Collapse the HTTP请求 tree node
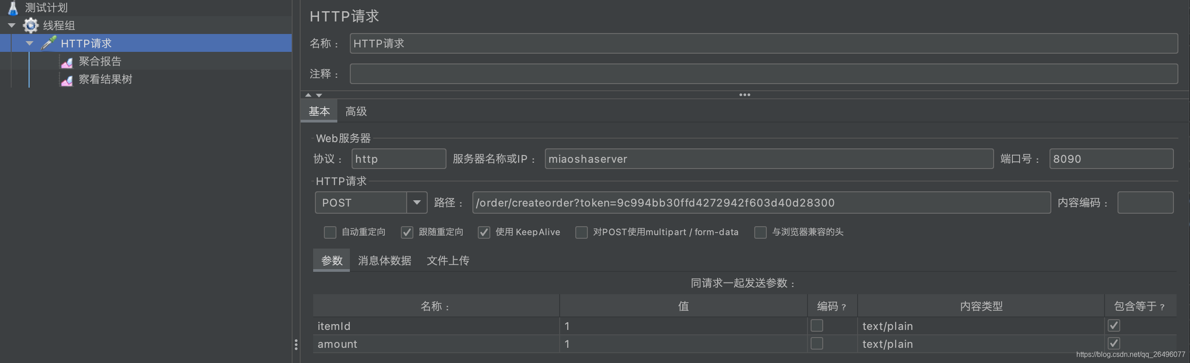Image resolution: width=1190 pixels, height=363 pixels. [x=30, y=43]
